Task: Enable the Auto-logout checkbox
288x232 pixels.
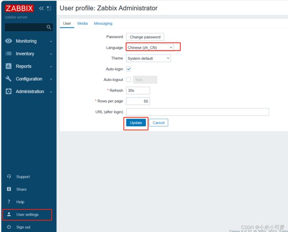Action: point(128,80)
